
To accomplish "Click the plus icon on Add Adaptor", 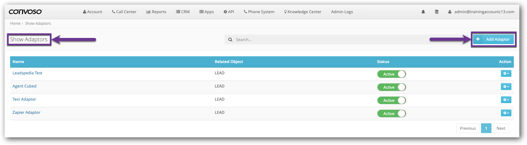I will click(478, 39).
